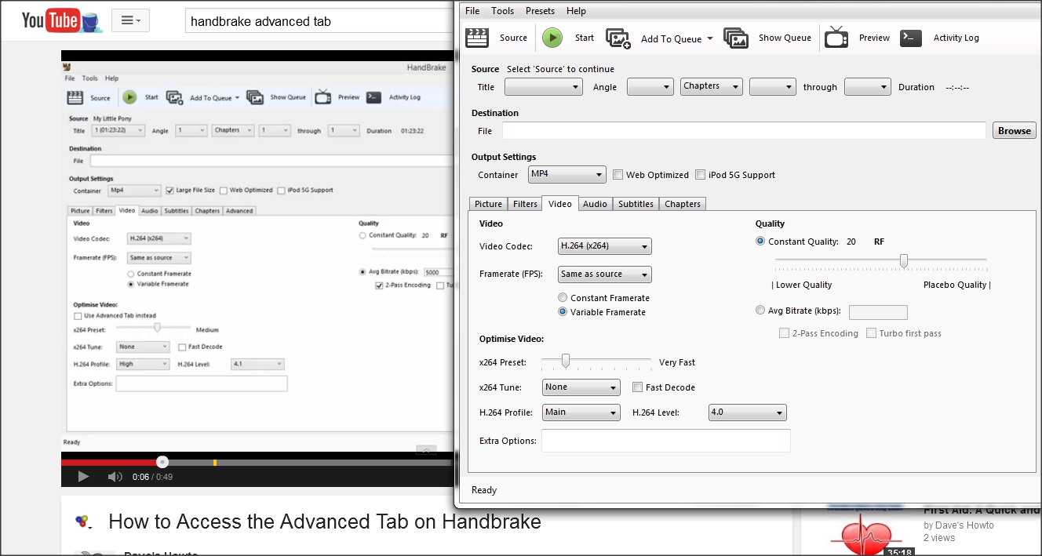
Task: Select the Avg Bitrate (kbps) radio button
Action: pos(760,311)
